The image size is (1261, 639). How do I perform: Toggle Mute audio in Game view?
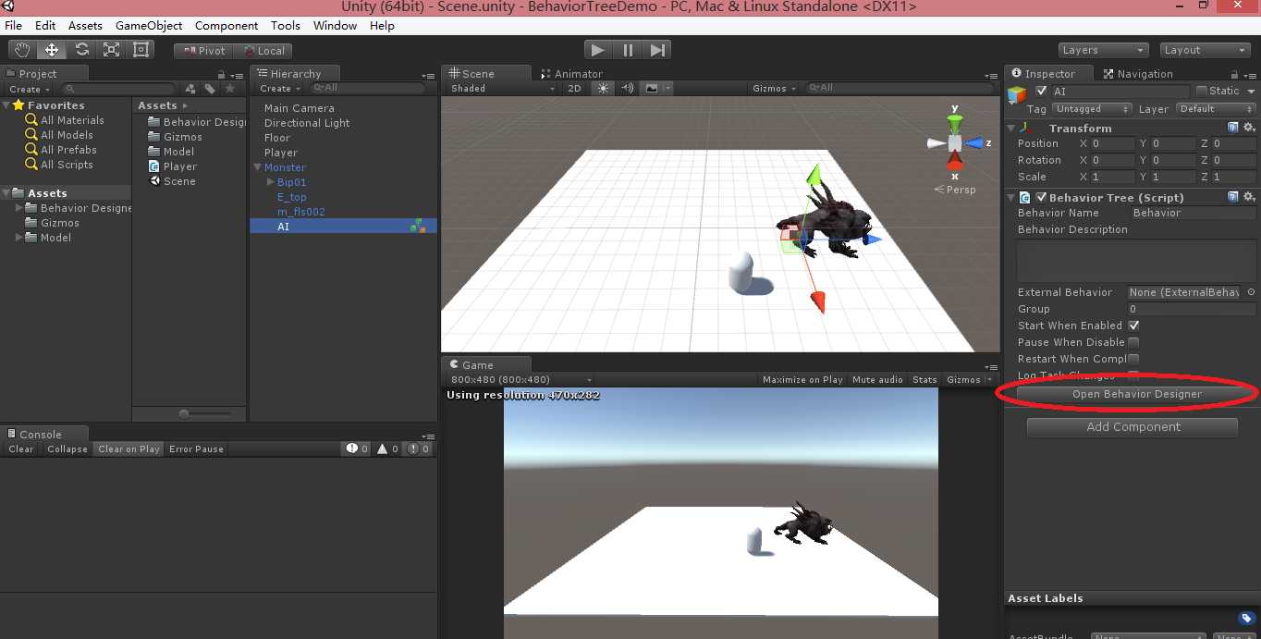click(877, 379)
